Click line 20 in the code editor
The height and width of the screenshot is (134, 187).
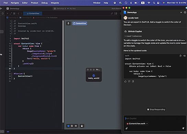[x=34, y=69]
